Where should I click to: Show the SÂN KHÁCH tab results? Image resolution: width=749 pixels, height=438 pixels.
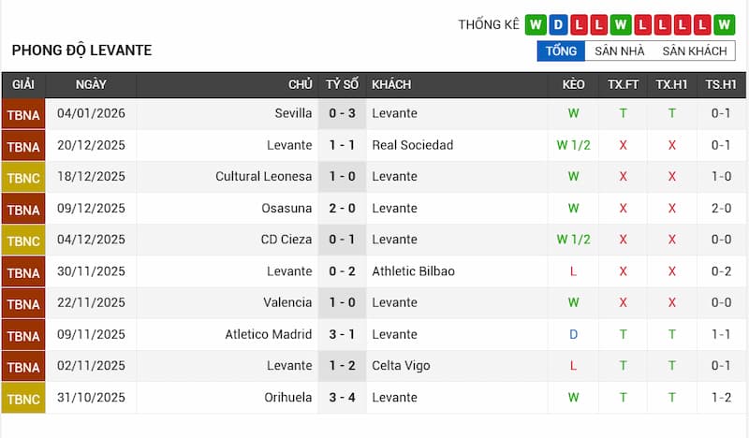click(x=695, y=51)
